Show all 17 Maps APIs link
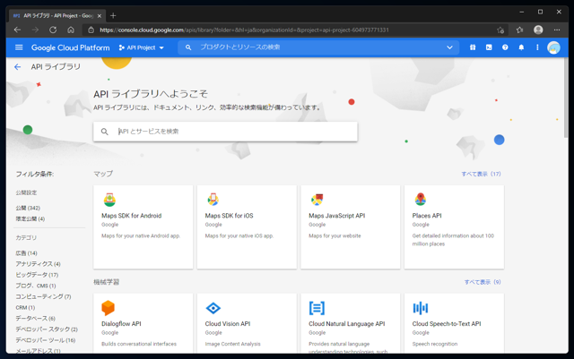This screenshot has height=359, width=574. pos(481,174)
